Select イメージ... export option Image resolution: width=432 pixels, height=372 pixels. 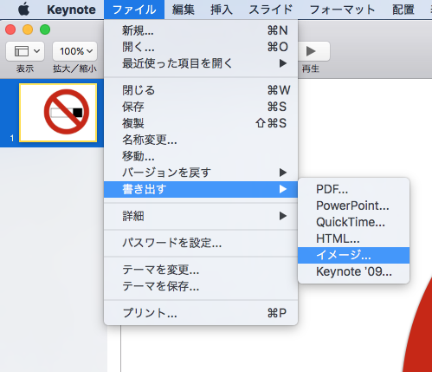(354, 255)
